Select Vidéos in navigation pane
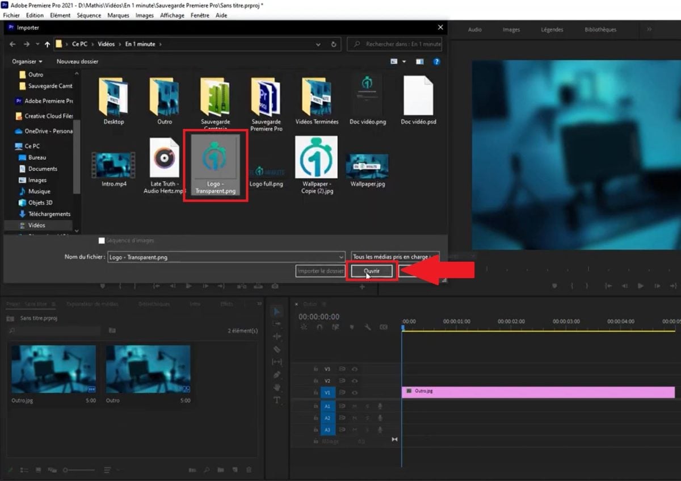The width and height of the screenshot is (681, 481). point(37,225)
